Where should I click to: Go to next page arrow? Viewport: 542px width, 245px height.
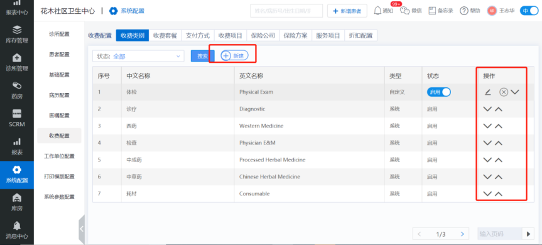click(x=462, y=234)
